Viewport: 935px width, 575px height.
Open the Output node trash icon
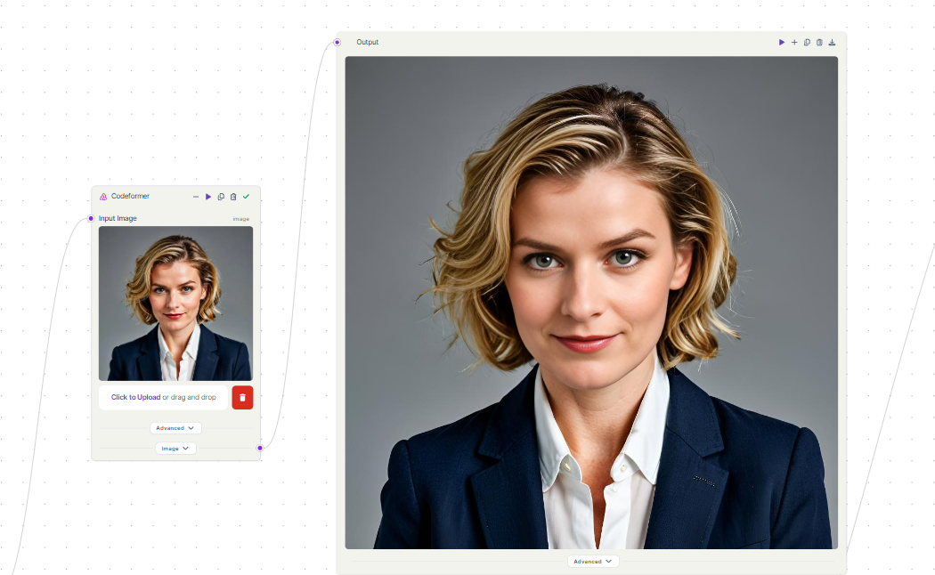coord(819,42)
